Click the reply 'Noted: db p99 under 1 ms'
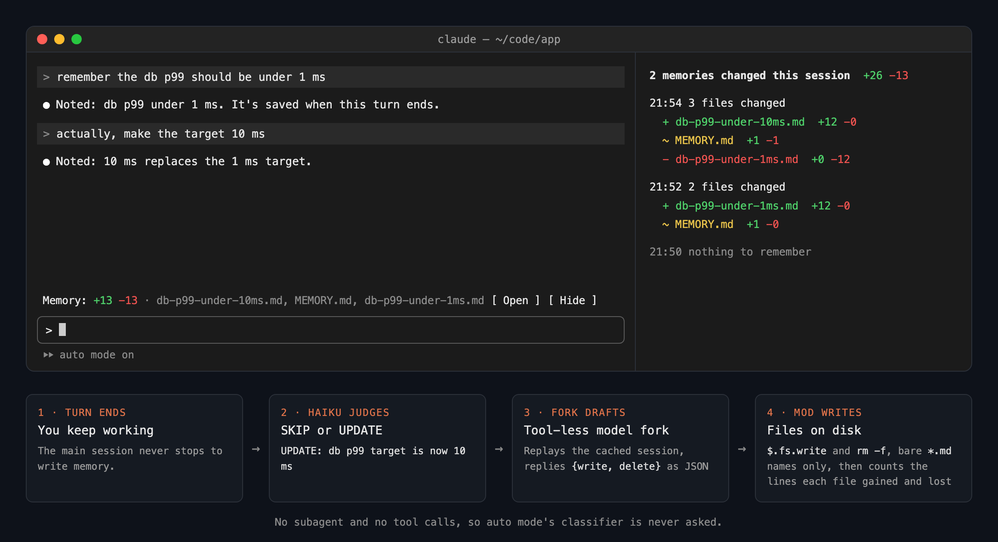Viewport: 998px width, 542px height. 241,105
